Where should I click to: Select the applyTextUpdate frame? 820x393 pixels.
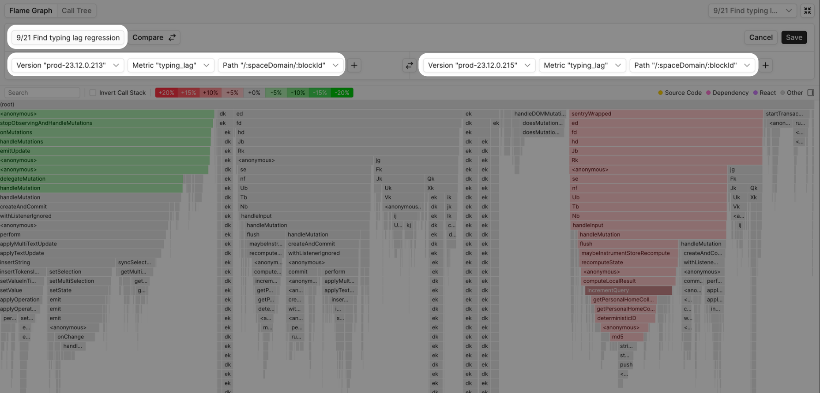coord(80,253)
